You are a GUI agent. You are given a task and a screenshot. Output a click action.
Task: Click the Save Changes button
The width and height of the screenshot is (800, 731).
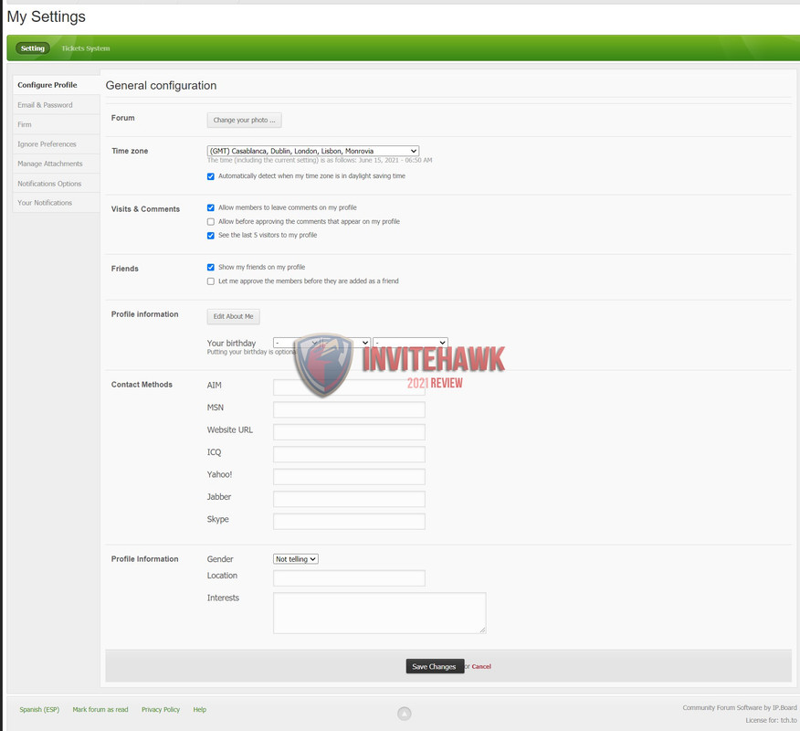pos(435,666)
